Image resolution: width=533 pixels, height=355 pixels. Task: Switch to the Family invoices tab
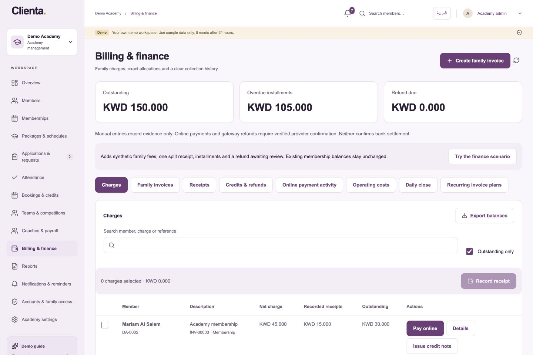tap(155, 185)
